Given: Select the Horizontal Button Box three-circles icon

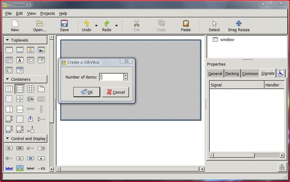Looking at the screenshot, I should (30, 109).
